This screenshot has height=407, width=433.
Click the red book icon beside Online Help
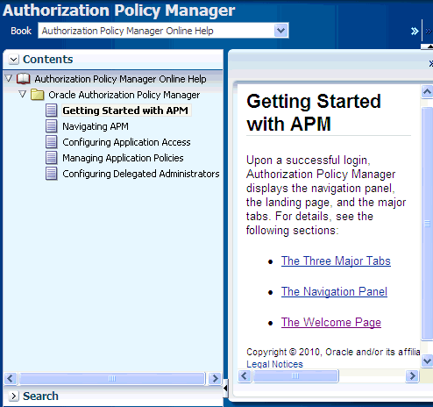point(24,79)
